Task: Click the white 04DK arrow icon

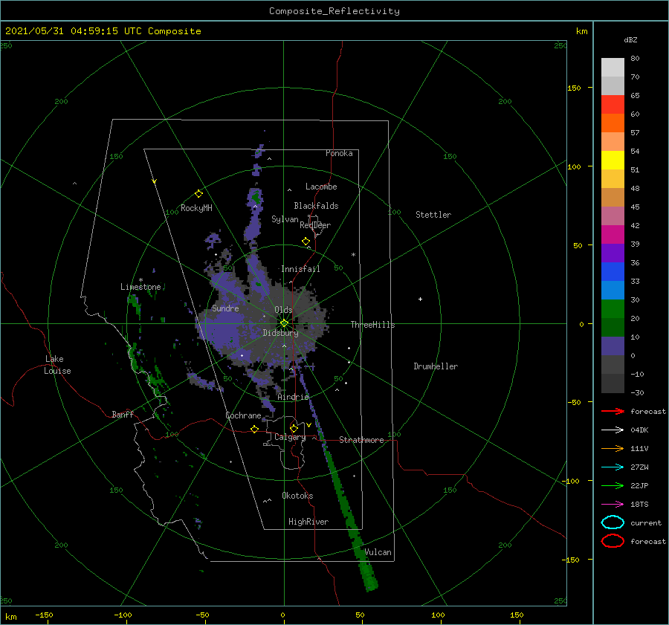Action: pyautogui.click(x=613, y=430)
